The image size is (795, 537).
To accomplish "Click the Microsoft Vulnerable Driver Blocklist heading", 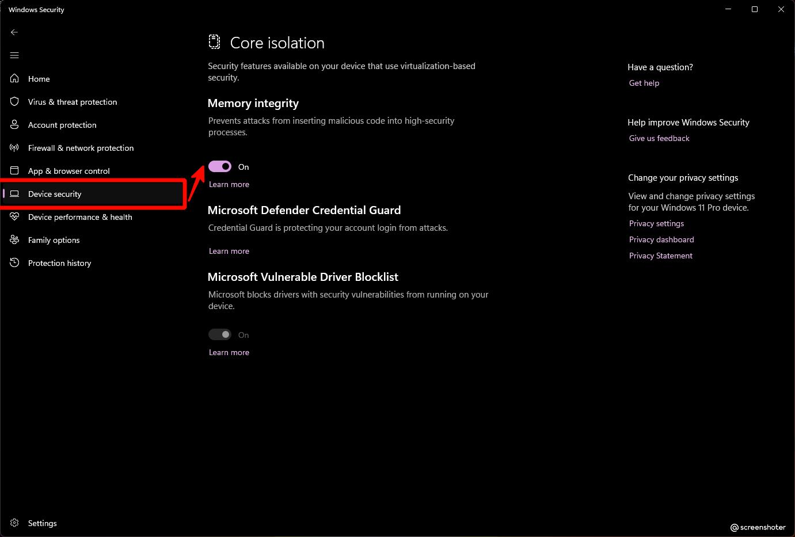I will [x=303, y=277].
